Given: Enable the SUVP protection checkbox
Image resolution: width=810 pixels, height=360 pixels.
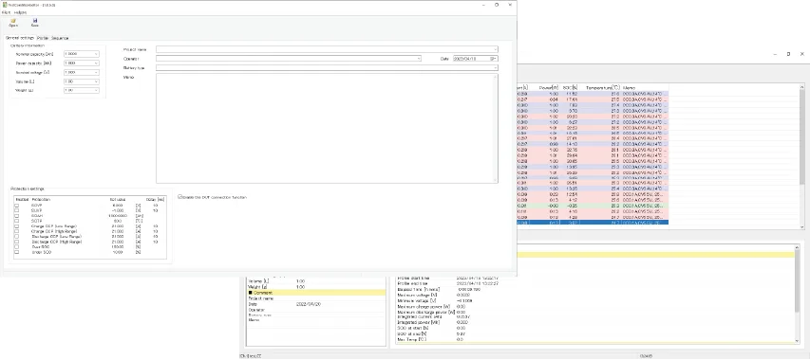Looking at the screenshot, I should coord(16,210).
